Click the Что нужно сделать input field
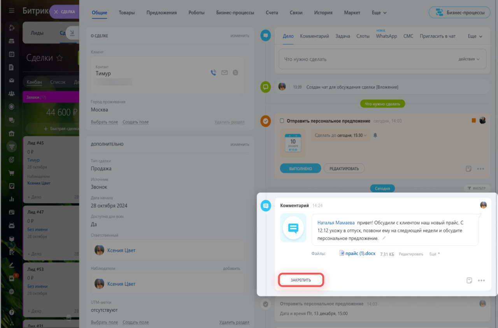 pos(366,59)
